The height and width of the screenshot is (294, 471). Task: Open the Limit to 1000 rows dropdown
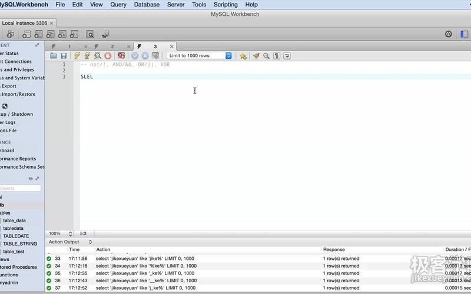tap(200, 56)
